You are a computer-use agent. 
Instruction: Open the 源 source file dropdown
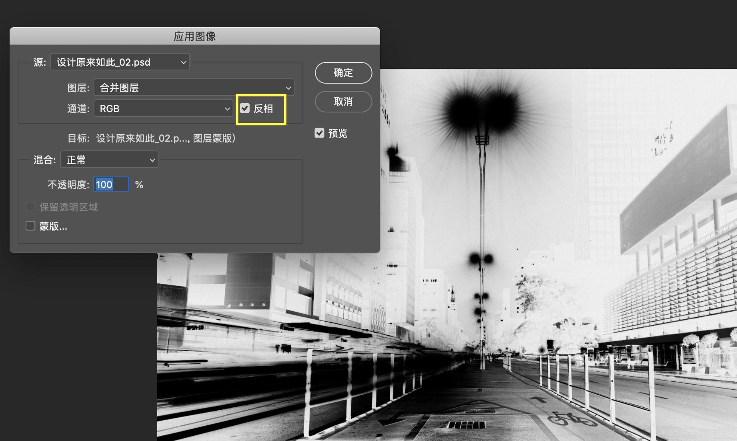[119, 62]
